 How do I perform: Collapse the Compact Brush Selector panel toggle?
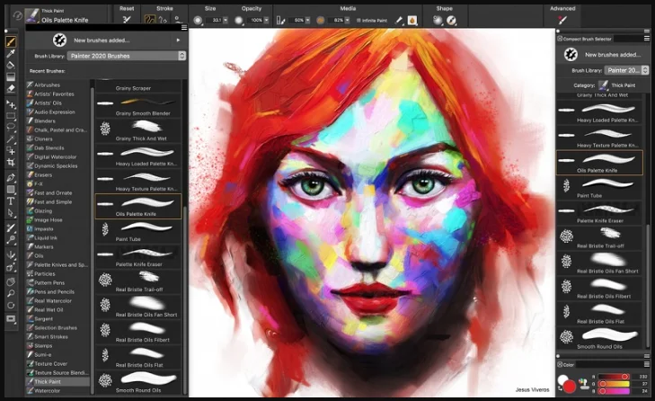560,39
